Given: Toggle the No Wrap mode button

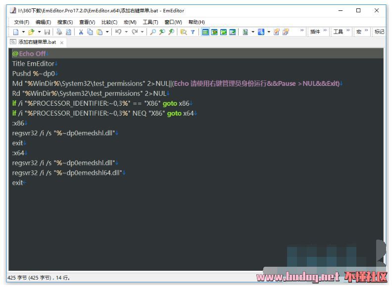Looking at the screenshot, I should point(205,32).
